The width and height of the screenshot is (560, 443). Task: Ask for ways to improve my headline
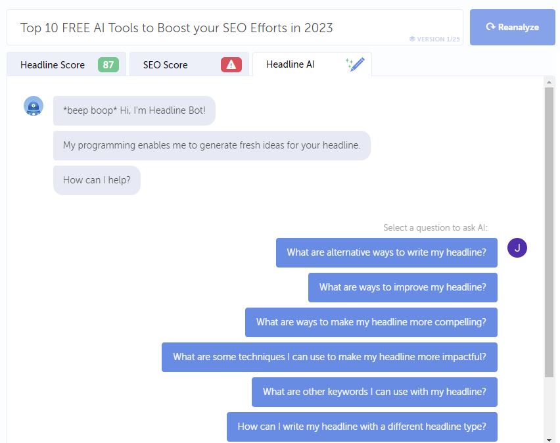(x=402, y=287)
